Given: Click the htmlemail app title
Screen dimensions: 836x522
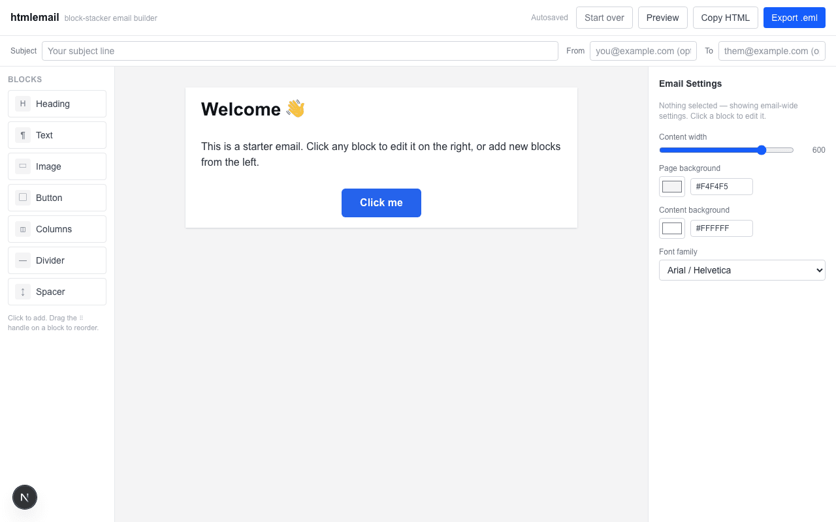Looking at the screenshot, I should 35,18.
